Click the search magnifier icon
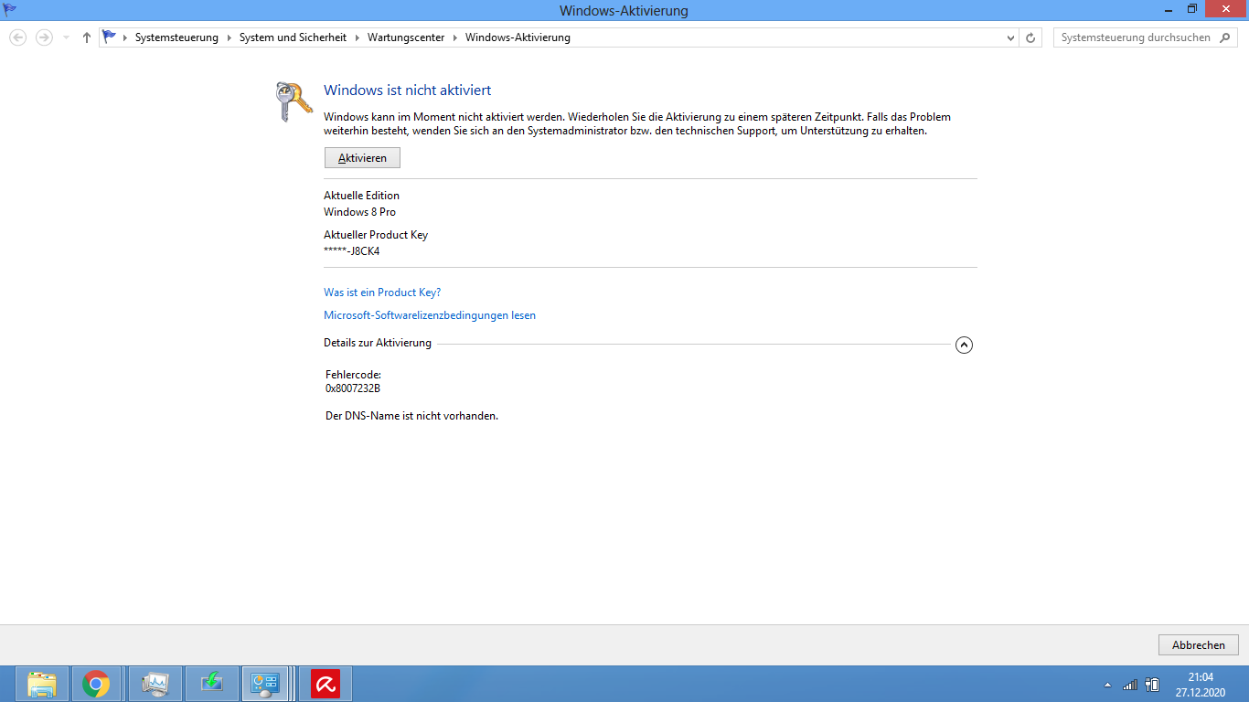Screen dimensions: 1249x702 click(1226, 37)
